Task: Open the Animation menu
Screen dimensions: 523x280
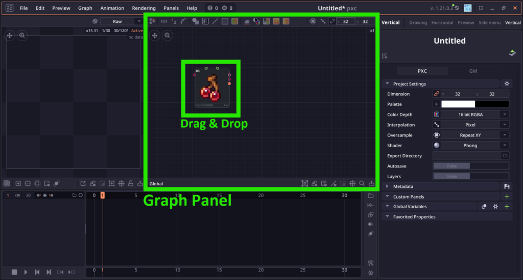Action: tap(112, 8)
